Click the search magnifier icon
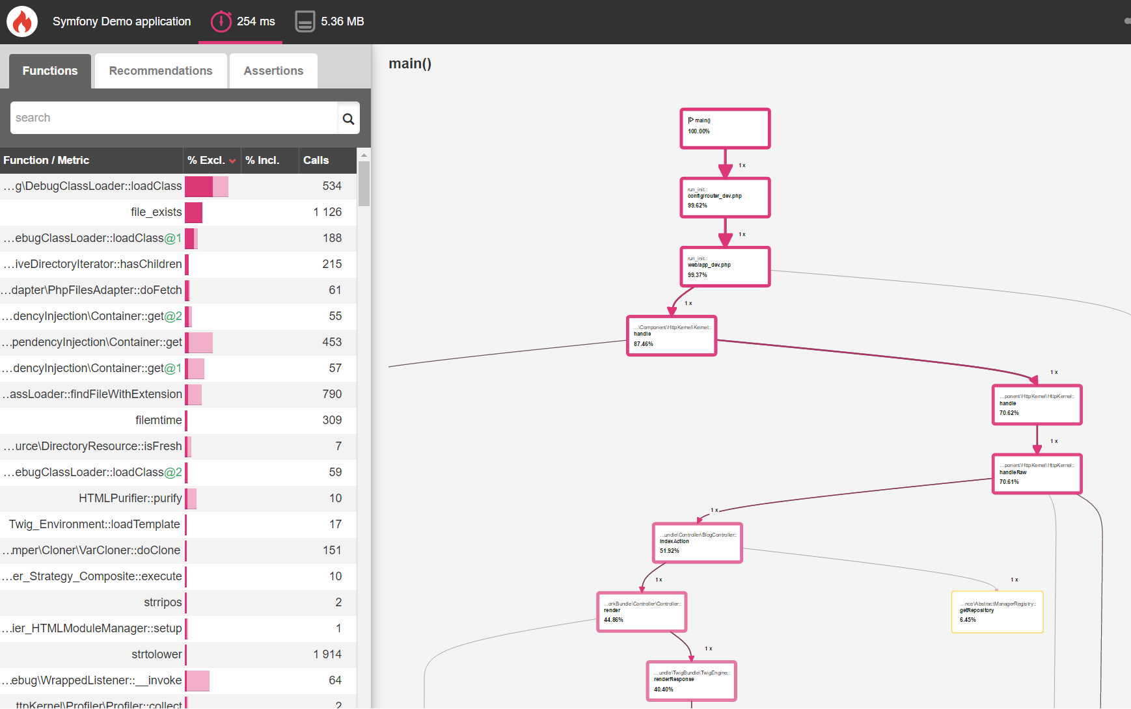Viewport: 1131px width, 709px height. click(x=348, y=118)
